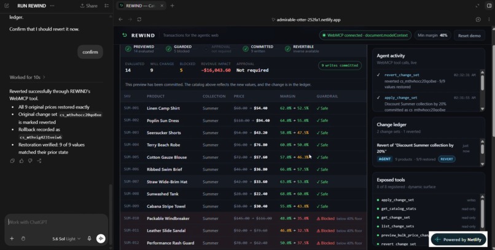495x250 pixels.
Task: Toggle the sidebar panel layout icon
Action: pyautogui.click(x=489, y=6)
